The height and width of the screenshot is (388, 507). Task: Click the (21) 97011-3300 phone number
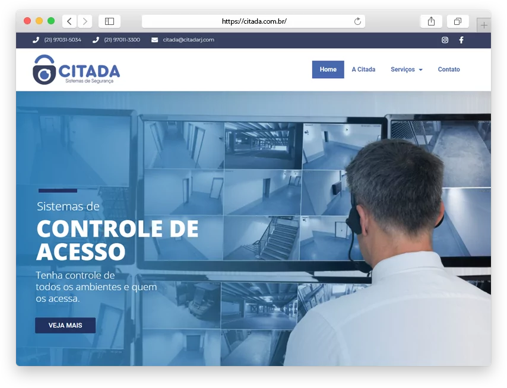pos(122,40)
